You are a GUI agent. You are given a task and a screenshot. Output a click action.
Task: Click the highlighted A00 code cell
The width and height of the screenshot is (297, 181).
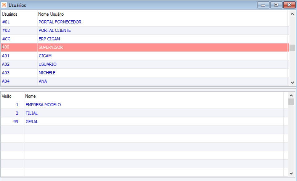pos(19,47)
